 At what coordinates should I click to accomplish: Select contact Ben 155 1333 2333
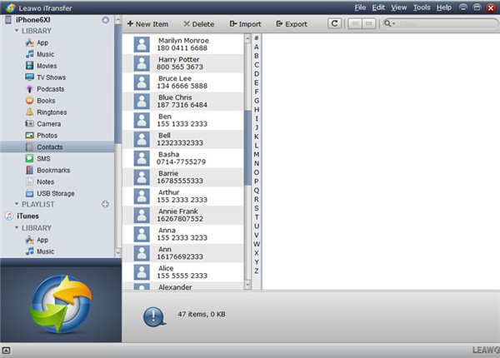[x=183, y=120]
